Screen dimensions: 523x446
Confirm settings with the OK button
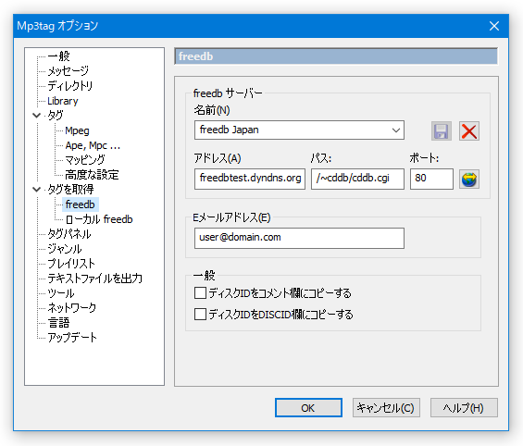pos(308,408)
